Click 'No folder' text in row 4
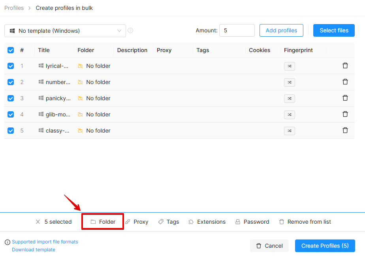The width and height of the screenshot is (365, 258). coord(98,114)
